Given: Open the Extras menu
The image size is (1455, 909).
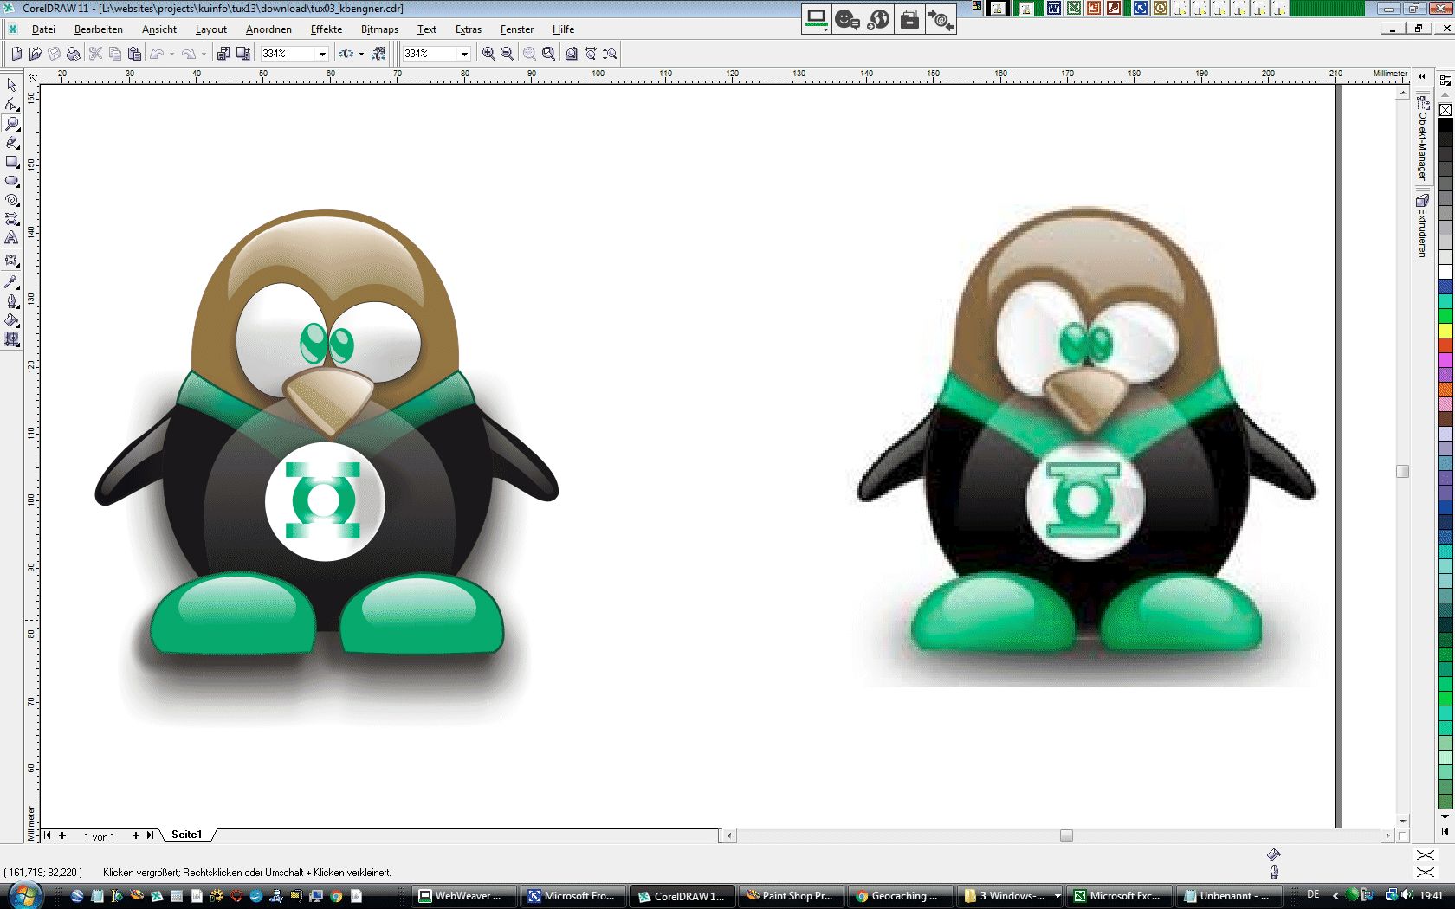Looking at the screenshot, I should (x=469, y=29).
